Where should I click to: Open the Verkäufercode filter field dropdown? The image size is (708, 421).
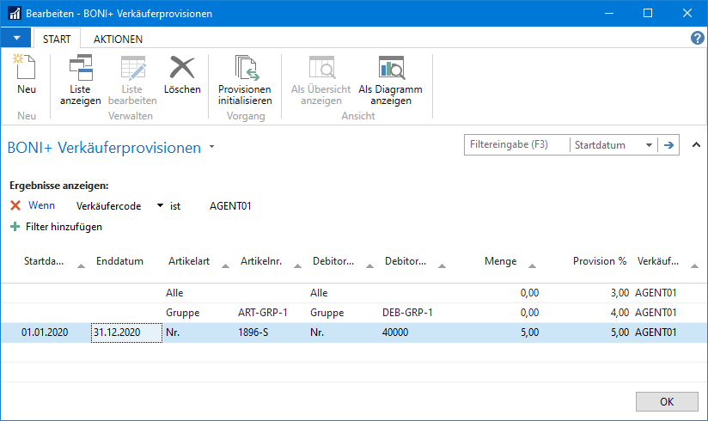(160, 206)
